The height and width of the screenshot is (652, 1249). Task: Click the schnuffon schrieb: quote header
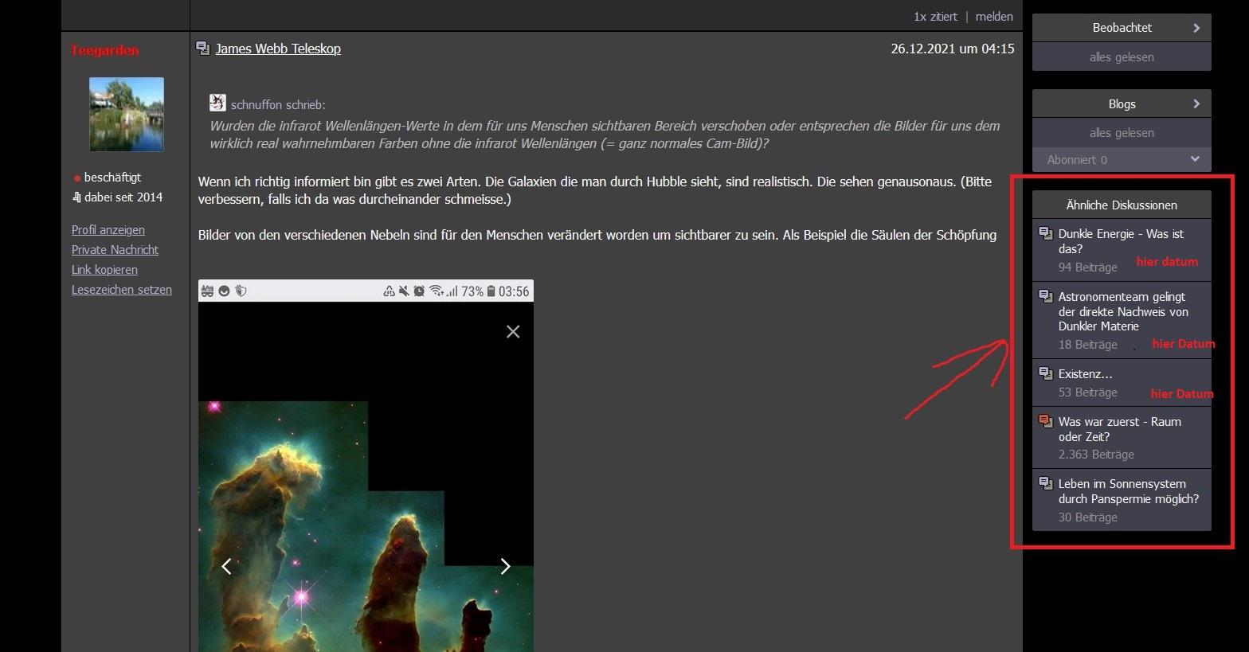(278, 104)
